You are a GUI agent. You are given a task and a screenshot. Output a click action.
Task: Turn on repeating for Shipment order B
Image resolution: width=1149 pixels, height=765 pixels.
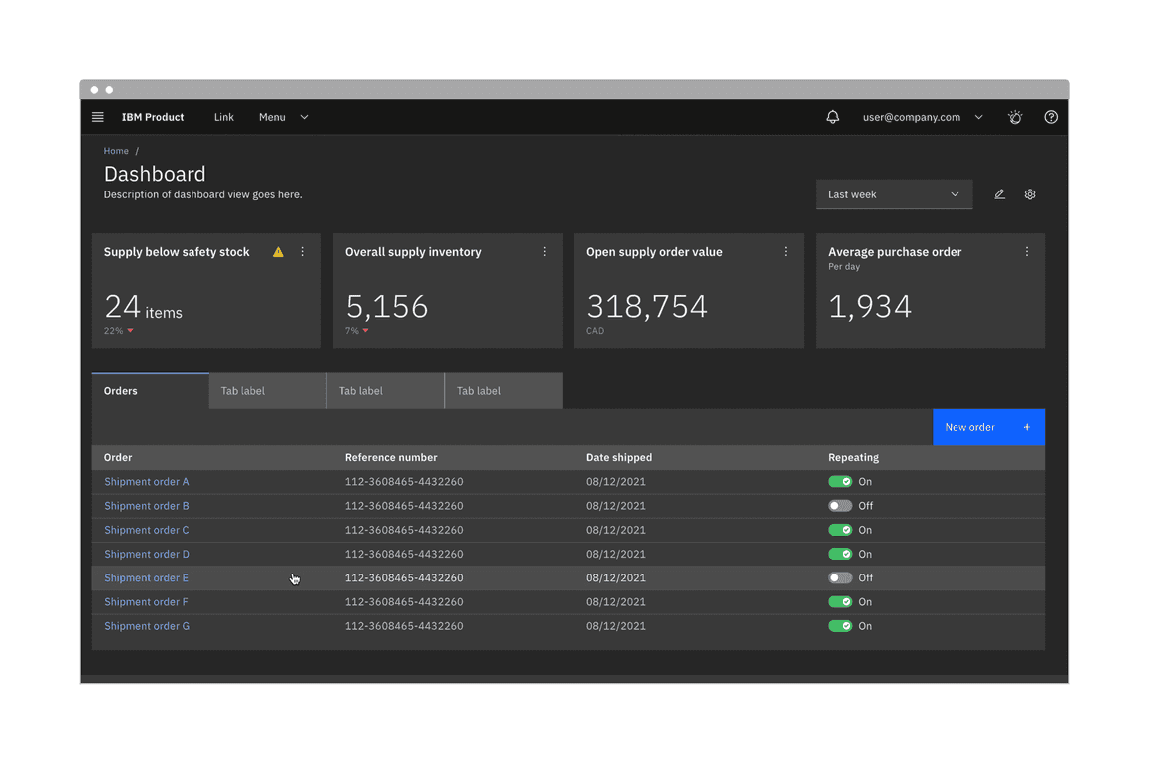click(x=840, y=506)
